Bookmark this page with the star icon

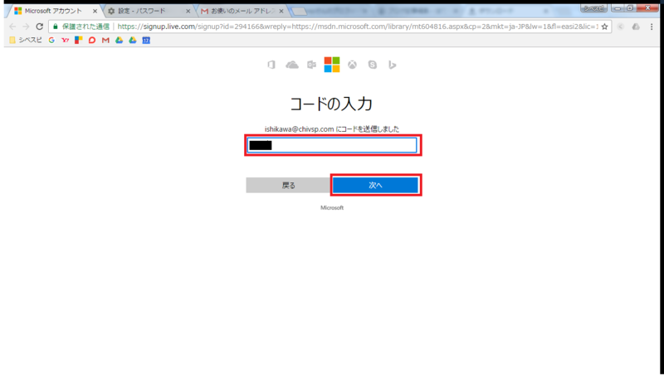coord(605,27)
